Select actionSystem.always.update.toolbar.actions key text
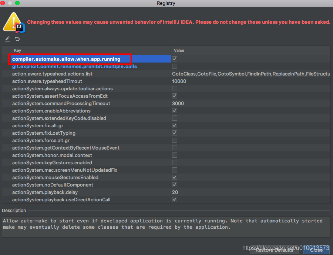 [63, 88]
